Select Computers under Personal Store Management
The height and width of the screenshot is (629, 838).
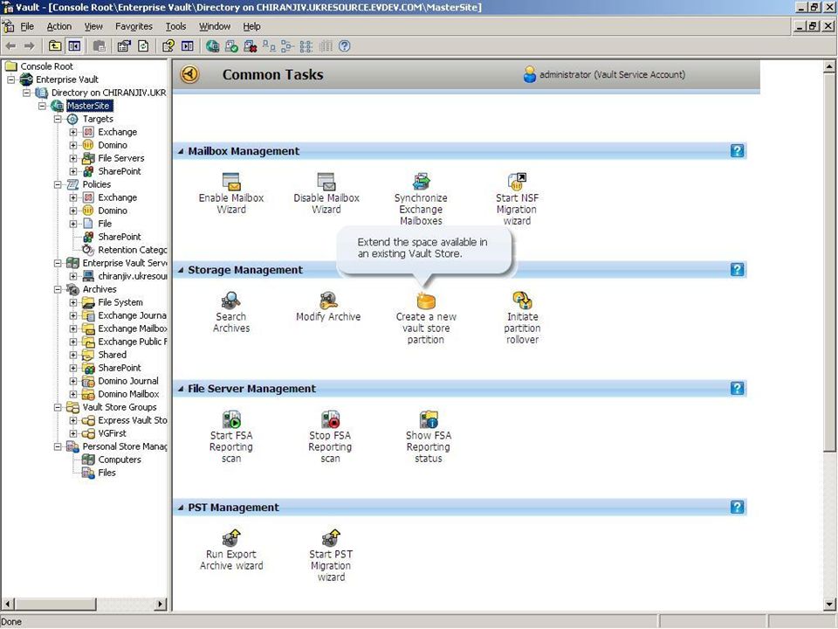point(120,460)
